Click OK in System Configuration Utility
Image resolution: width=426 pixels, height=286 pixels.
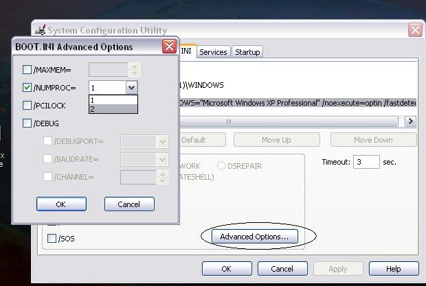pyautogui.click(x=227, y=269)
